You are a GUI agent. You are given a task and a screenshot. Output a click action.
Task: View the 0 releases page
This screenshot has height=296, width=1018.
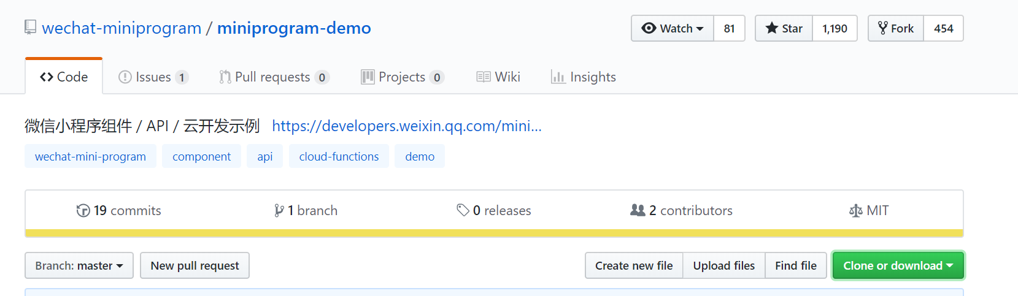point(494,210)
